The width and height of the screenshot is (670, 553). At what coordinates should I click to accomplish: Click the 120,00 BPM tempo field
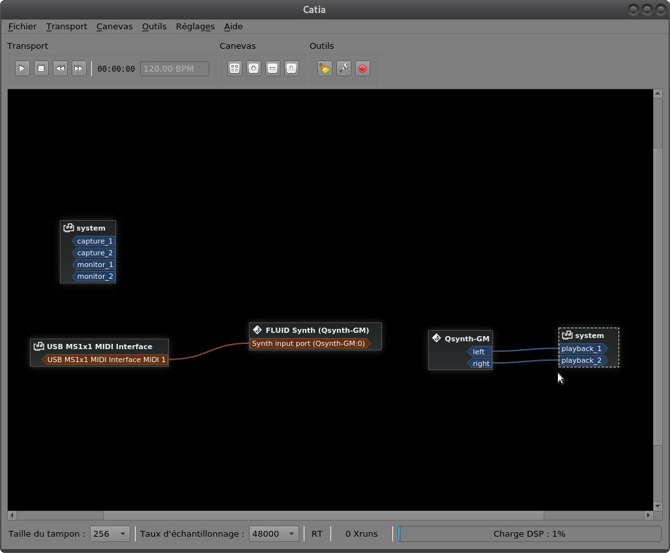(174, 68)
